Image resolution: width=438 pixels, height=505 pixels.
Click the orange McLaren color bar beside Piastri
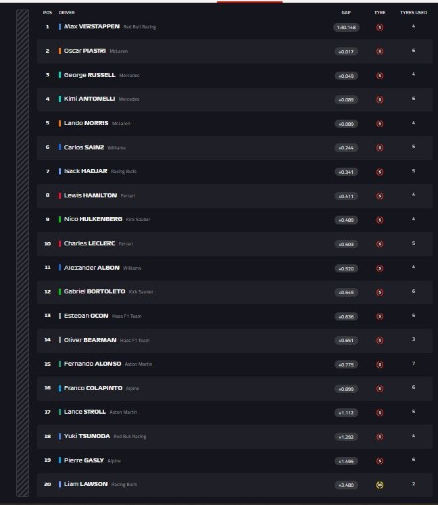tap(59, 51)
